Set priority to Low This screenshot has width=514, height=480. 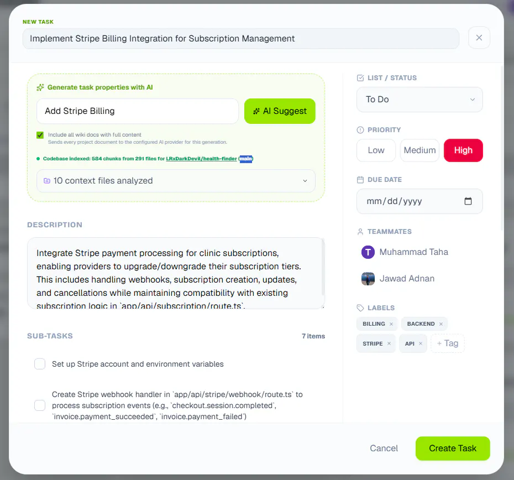point(376,150)
